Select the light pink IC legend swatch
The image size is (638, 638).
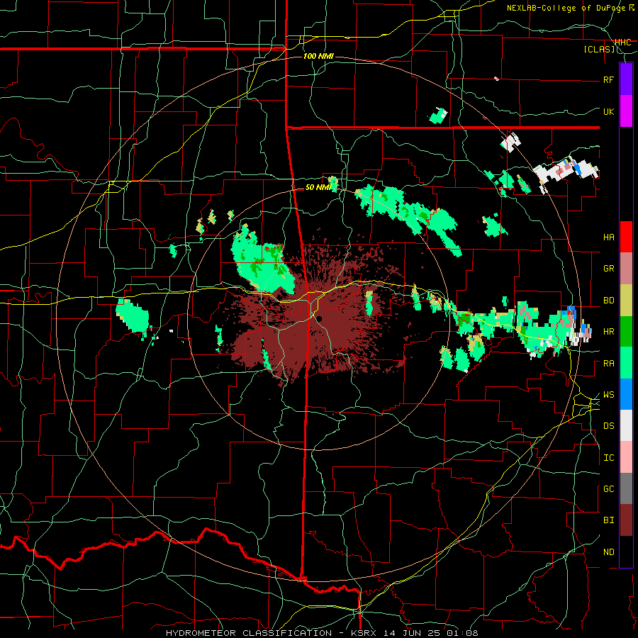click(x=626, y=457)
